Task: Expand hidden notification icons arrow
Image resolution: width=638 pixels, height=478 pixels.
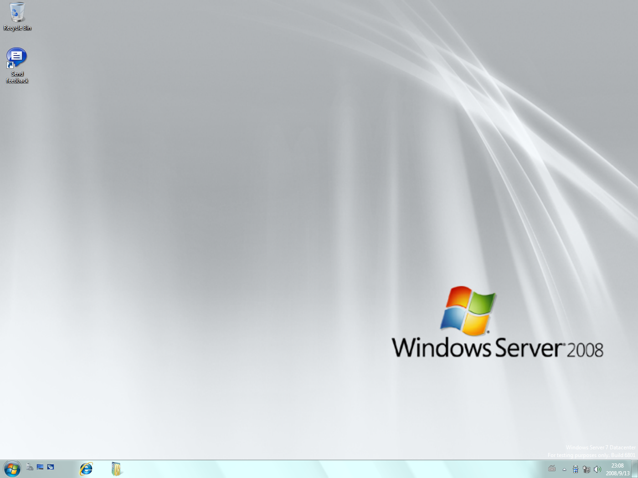Action: (x=564, y=469)
